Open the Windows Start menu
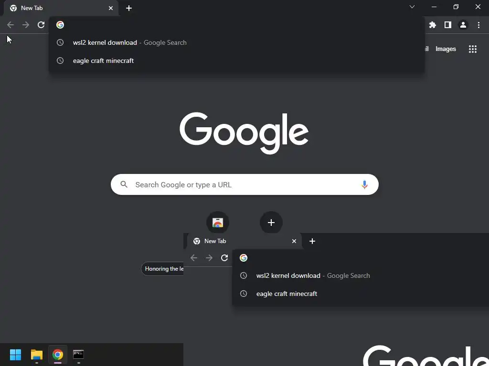Image resolution: width=489 pixels, height=366 pixels. pyautogui.click(x=15, y=355)
